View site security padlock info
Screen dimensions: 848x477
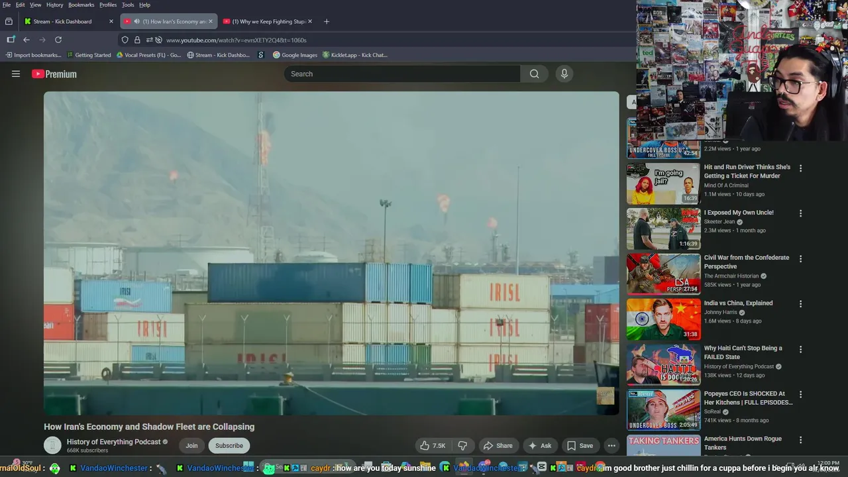pyautogui.click(x=137, y=40)
